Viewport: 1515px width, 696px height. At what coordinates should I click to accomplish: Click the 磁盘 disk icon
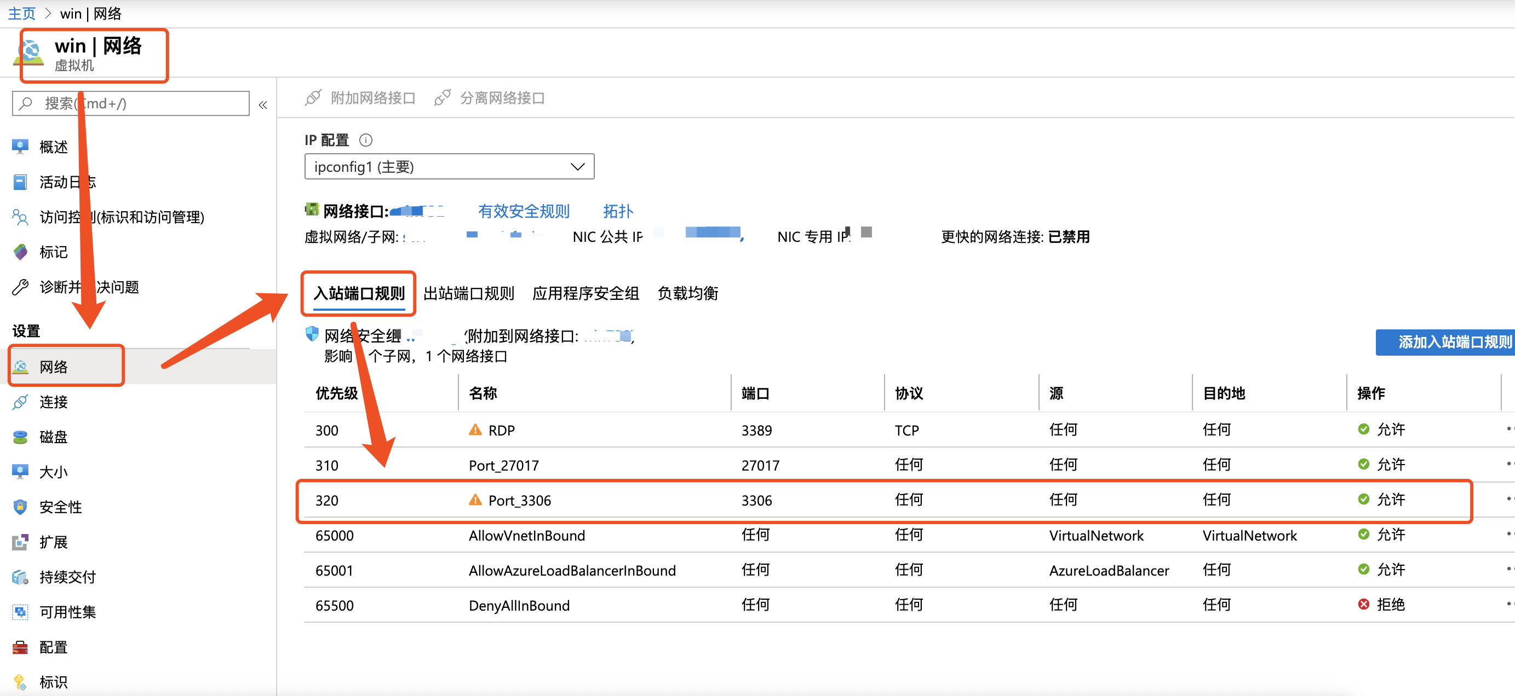20,437
